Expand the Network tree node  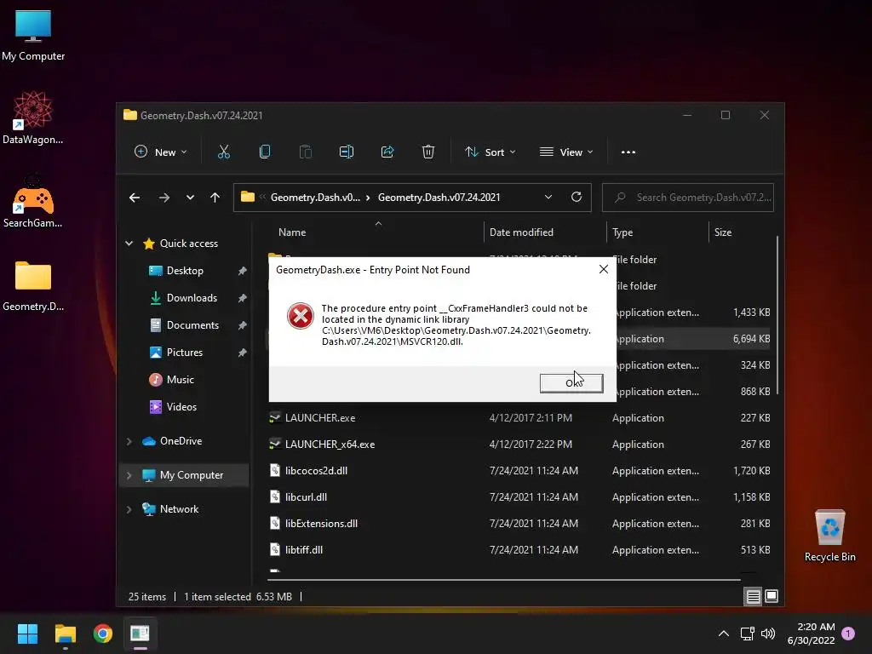[129, 509]
